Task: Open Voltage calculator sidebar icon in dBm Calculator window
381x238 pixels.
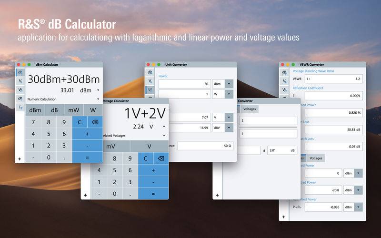Action: [x=20, y=81]
